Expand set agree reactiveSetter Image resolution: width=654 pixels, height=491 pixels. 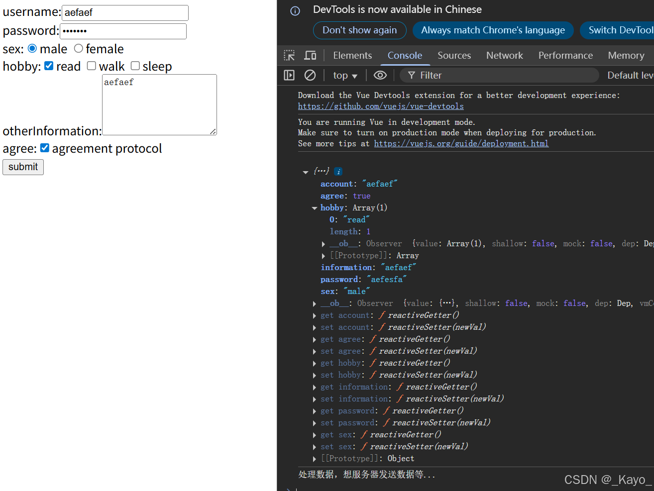pos(315,351)
